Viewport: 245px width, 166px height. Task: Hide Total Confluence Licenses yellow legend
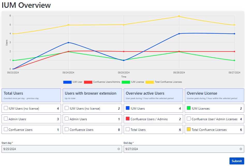(x=150, y=82)
